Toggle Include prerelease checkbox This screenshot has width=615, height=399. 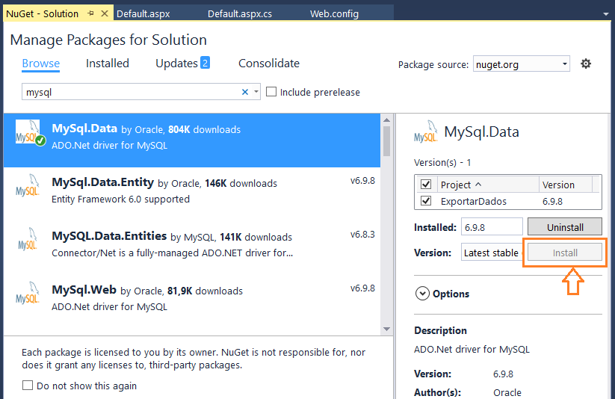[271, 92]
